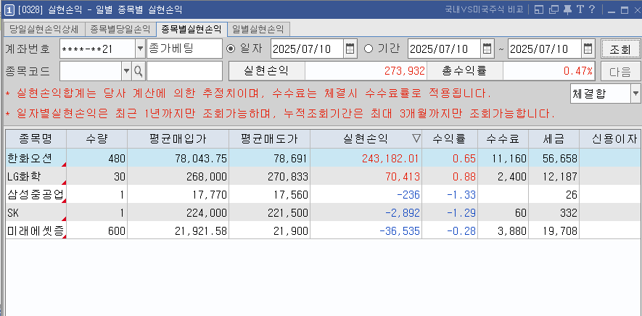Click the 종목코드 input field
Screen dimensions: 642x316
tap(91, 71)
